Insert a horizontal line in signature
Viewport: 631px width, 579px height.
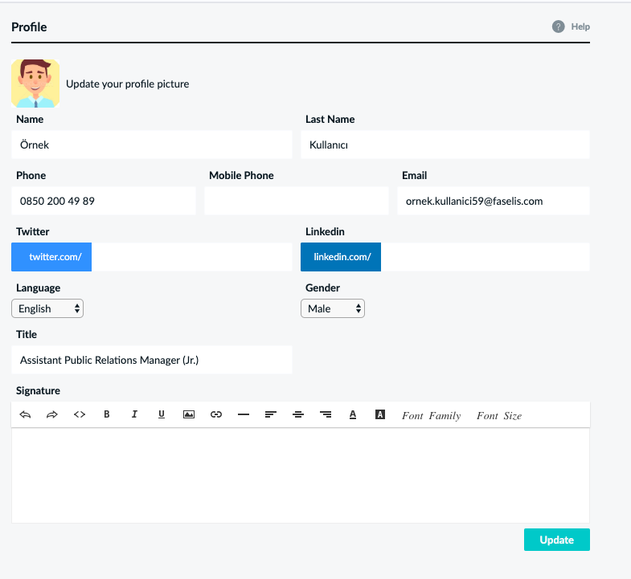point(244,414)
